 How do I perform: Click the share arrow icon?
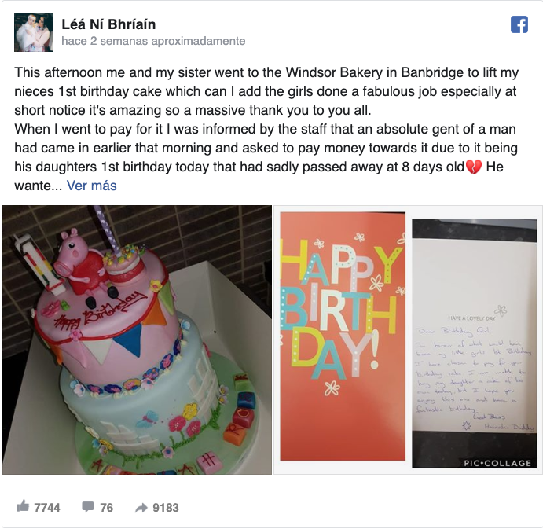(141, 508)
